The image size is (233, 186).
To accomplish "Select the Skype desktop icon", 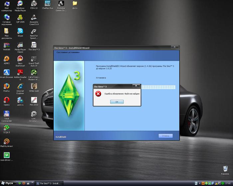I will 20,33.
